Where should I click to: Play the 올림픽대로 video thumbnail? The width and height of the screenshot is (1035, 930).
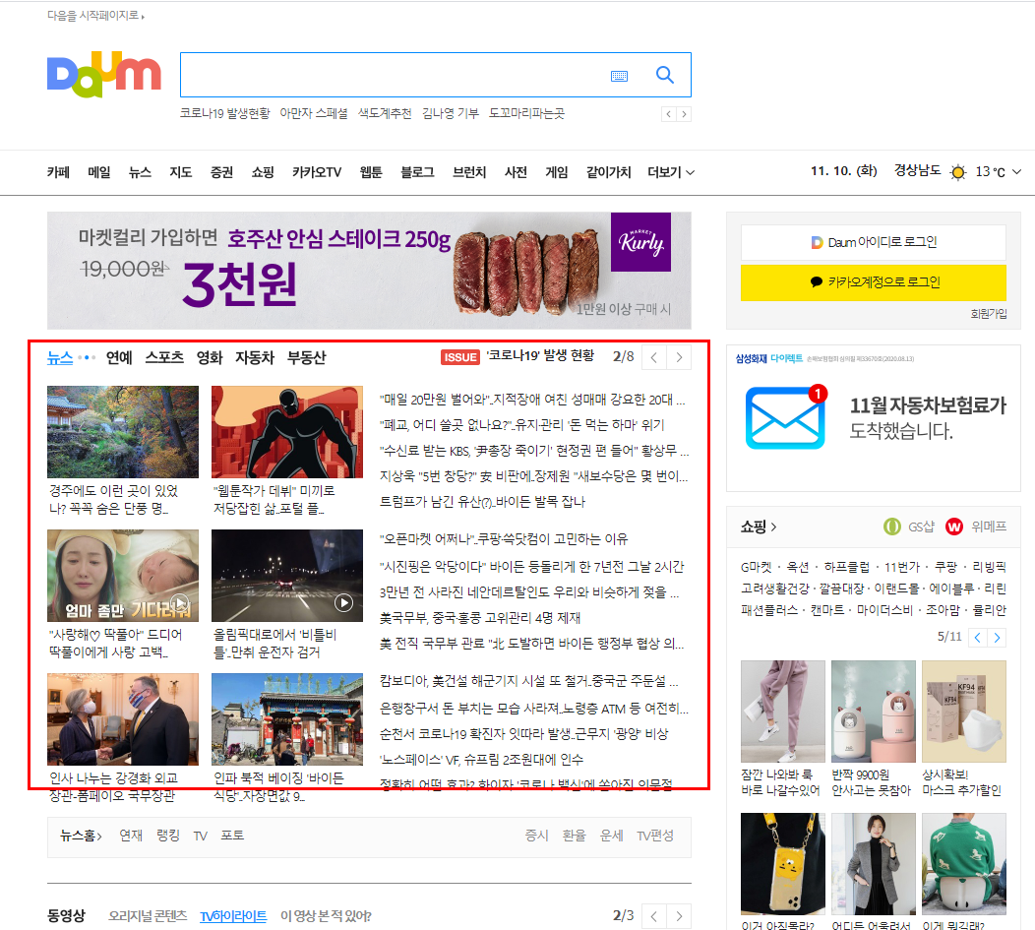(287, 576)
